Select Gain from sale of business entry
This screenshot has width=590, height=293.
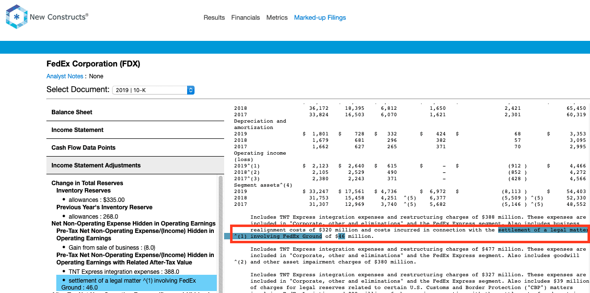pos(112,248)
